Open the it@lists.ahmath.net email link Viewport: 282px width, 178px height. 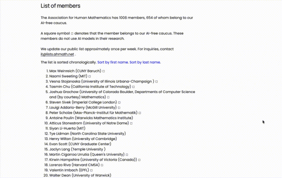point(57,54)
